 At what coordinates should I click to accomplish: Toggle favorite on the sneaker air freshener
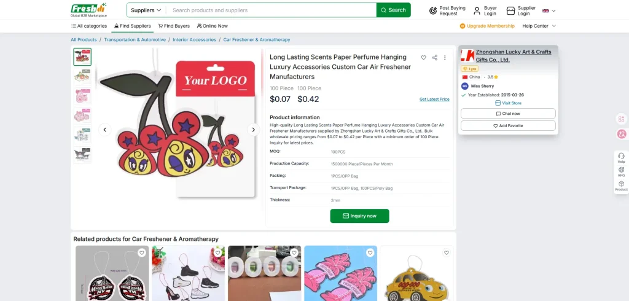click(x=217, y=252)
